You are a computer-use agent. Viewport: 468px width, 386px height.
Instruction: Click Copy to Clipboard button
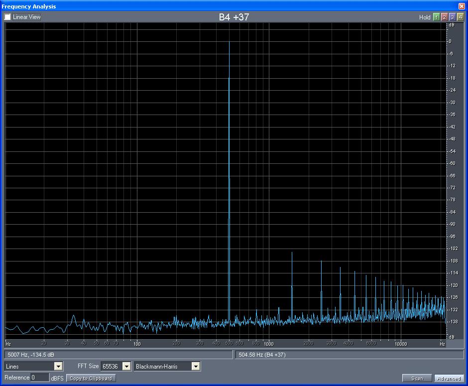[91, 378]
